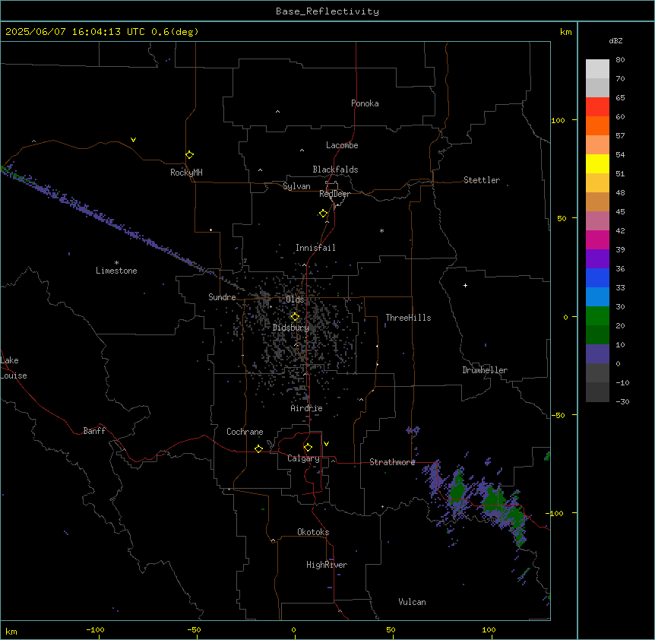Click the RedDeer city label
This screenshot has height=640, width=655.
(x=334, y=194)
